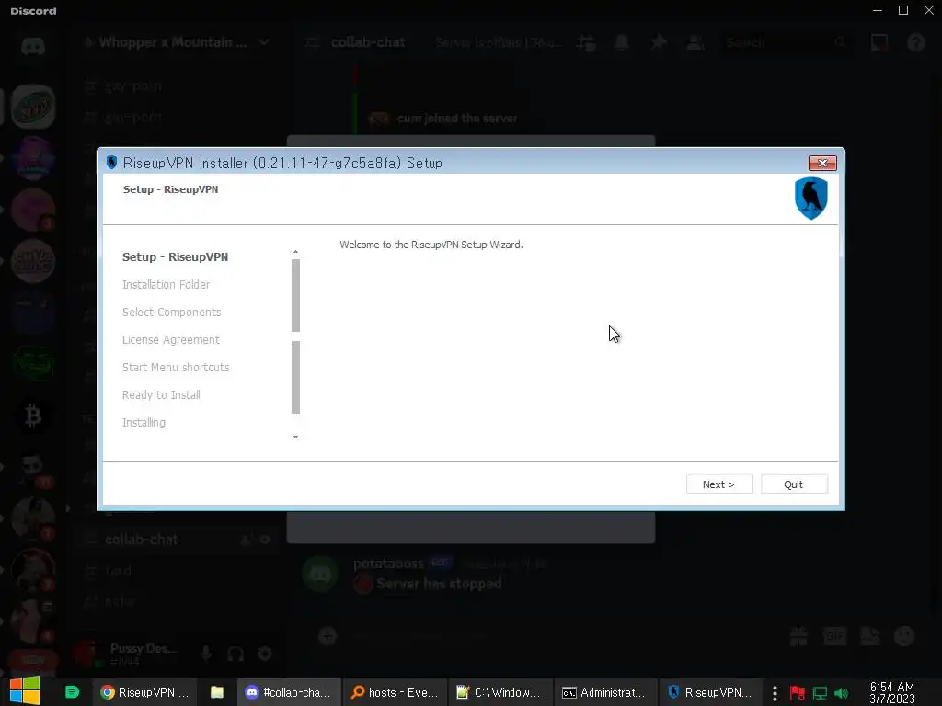Select the License Agreement step
Image resolution: width=942 pixels, height=706 pixels.
170,340
